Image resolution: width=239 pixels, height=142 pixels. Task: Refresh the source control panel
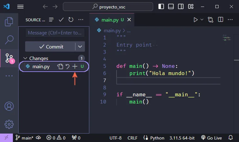pyautogui.click(x=71, y=20)
